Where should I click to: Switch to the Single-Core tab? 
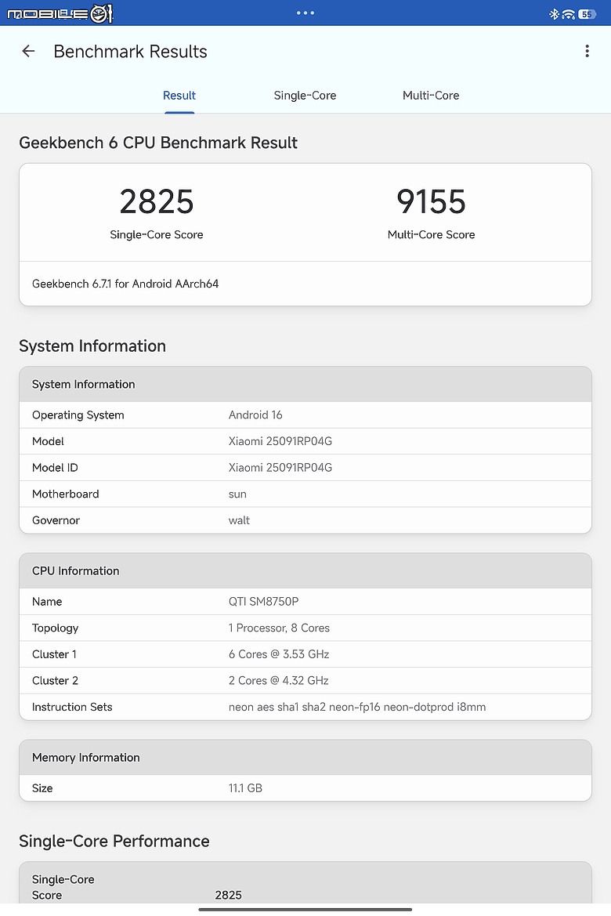(x=305, y=96)
